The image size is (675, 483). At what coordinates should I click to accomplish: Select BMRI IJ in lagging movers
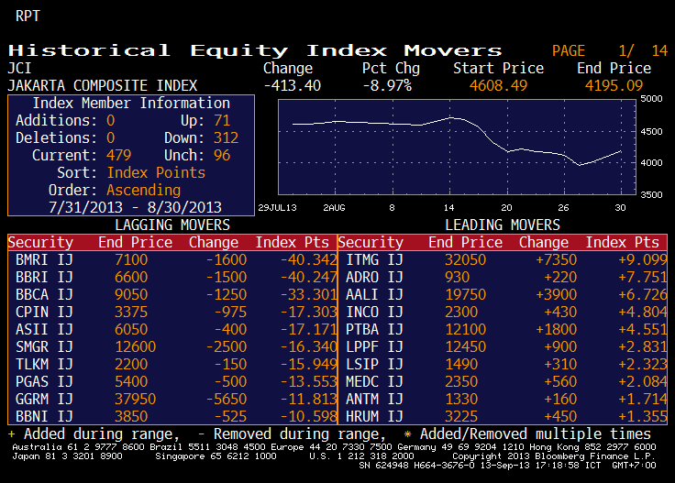pyautogui.click(x=44, y=259)
